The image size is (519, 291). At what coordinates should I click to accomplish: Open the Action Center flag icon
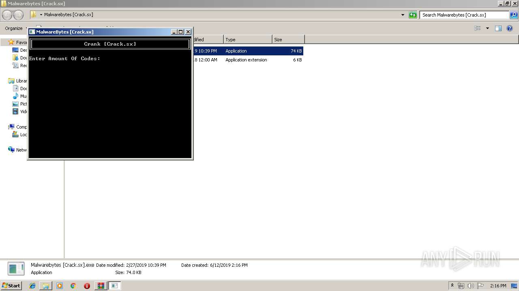[x=480, y=286]
